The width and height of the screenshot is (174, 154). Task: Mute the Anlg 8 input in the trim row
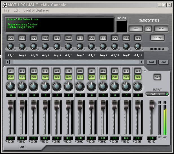click(x=91, y=38)
